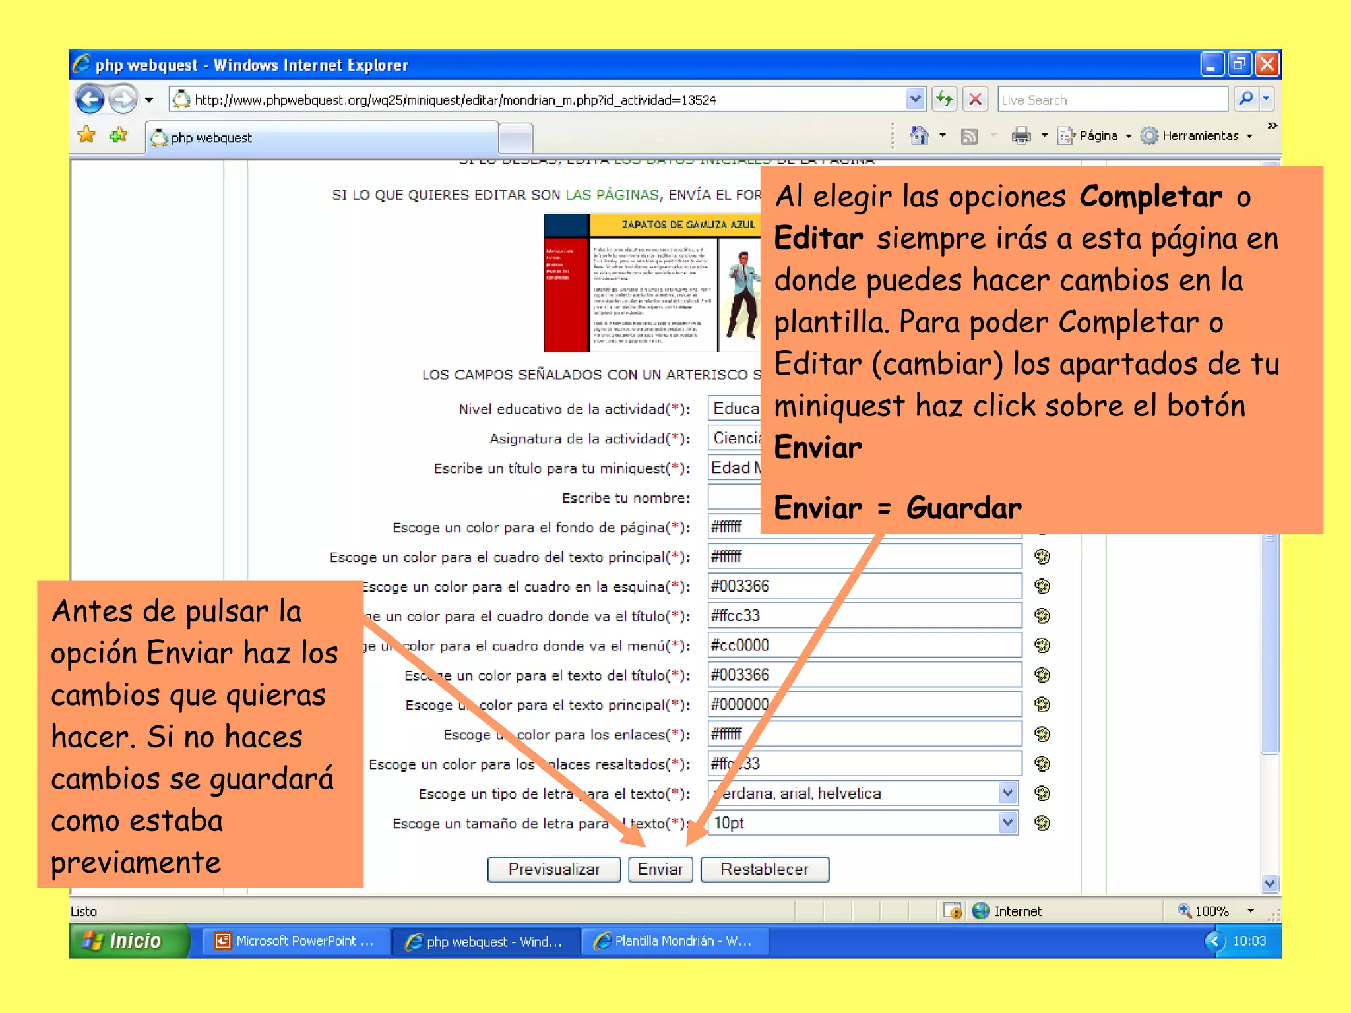Viewport: 1351px width, 1013px height.
Task: Click the search magnifier button
Action: [1245, 100]
